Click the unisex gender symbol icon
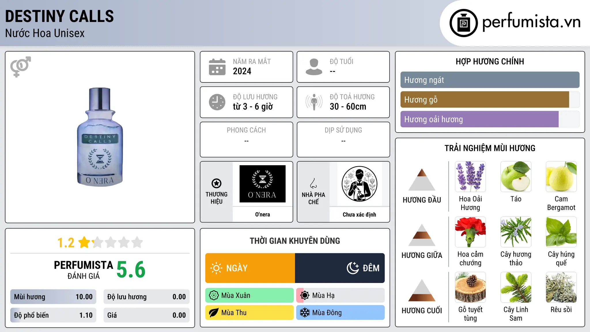The image size is (590, 332). pyautogui.click(x=20, y=67)
